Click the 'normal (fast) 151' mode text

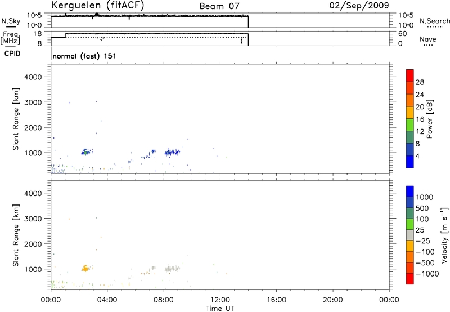(84, 56)
